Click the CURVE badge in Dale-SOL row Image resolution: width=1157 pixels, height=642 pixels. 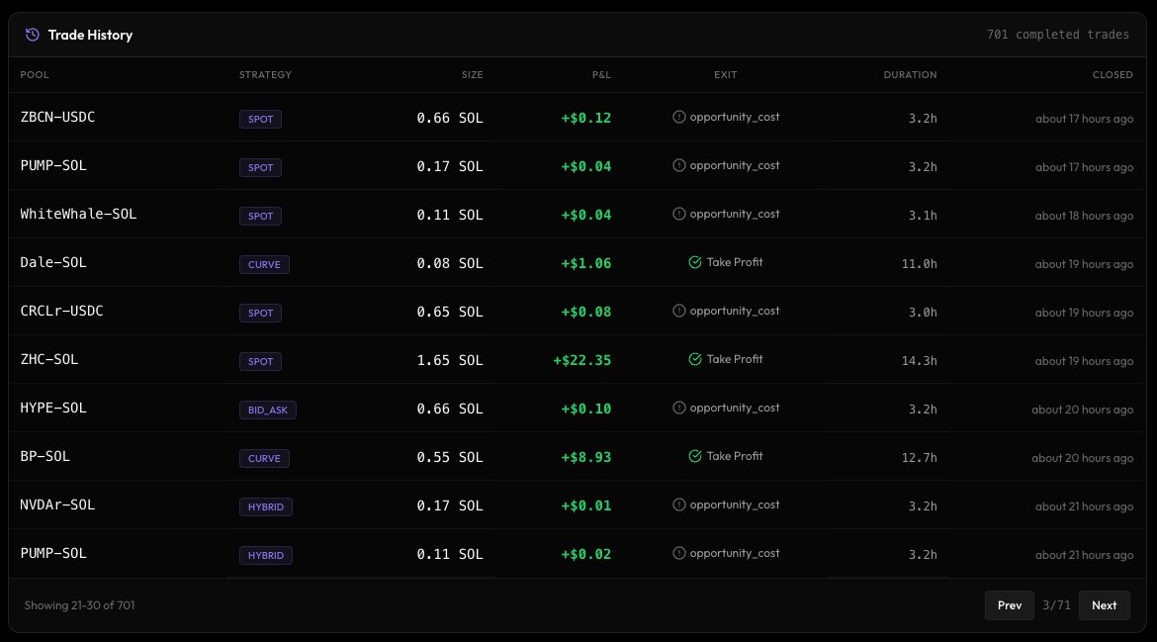tap(264, 264)
